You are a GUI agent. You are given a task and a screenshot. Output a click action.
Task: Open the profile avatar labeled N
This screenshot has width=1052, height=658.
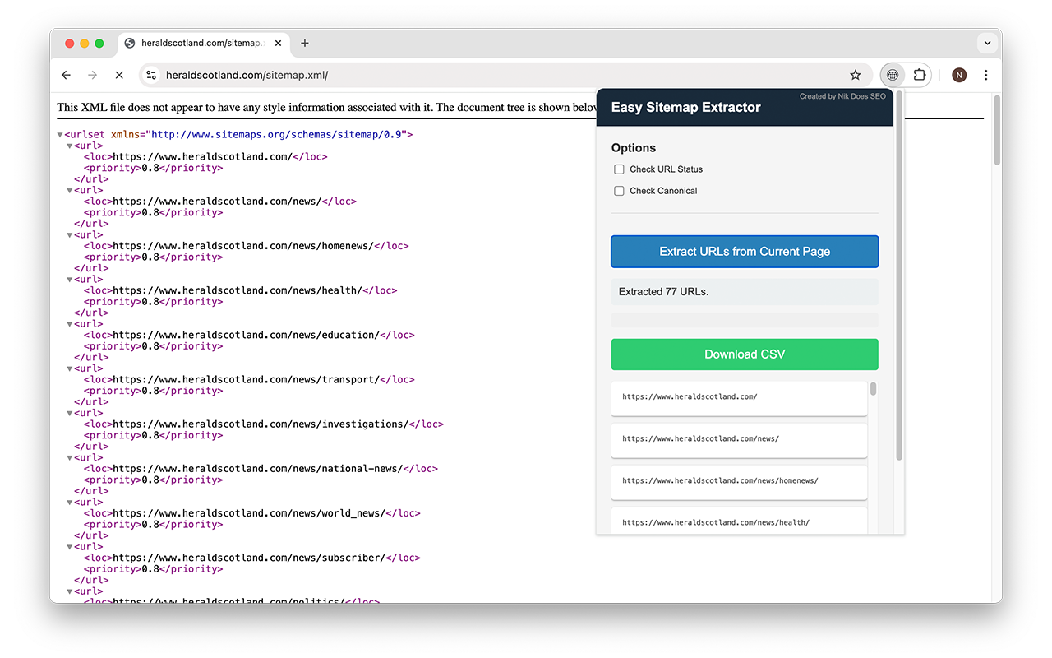click(x=958, y=75)
